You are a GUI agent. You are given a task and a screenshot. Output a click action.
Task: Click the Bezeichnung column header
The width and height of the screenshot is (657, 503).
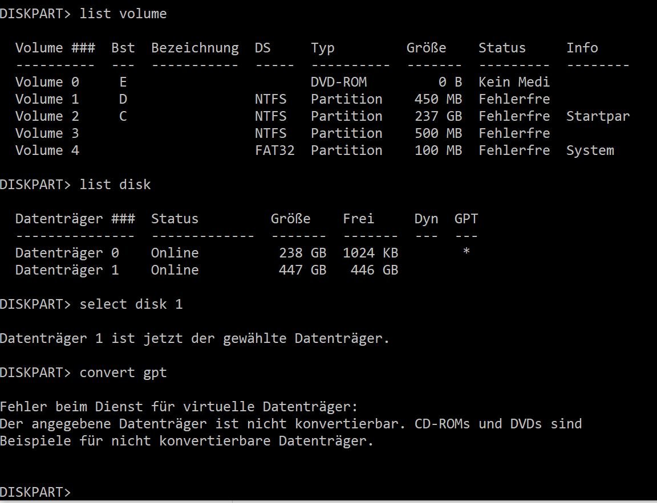[x=195, y=48]
